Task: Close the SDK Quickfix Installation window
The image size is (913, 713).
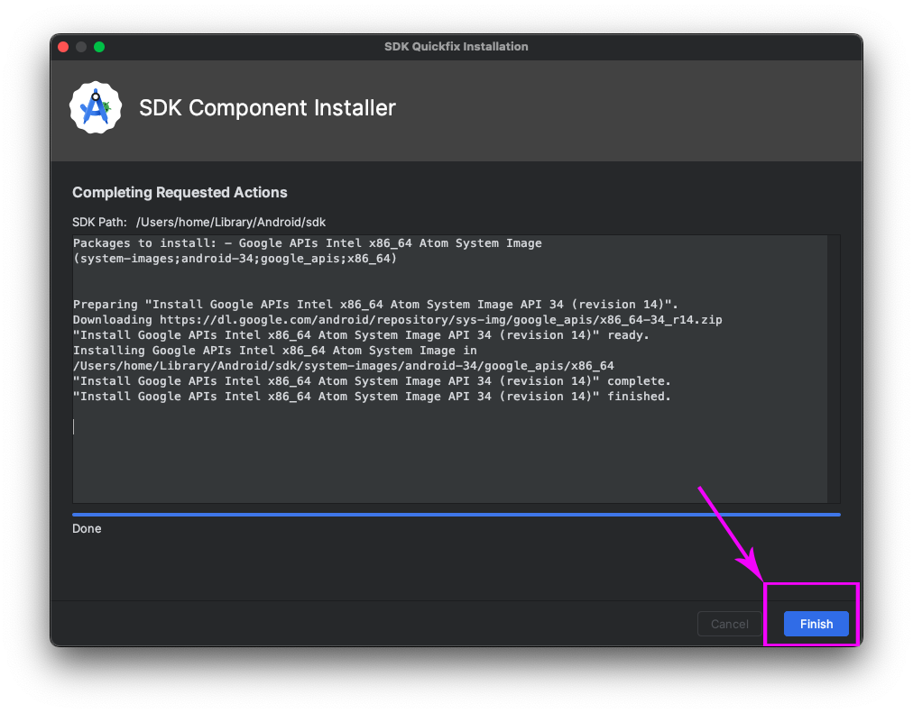Action: pyautogui.click(x=63, y=47)
